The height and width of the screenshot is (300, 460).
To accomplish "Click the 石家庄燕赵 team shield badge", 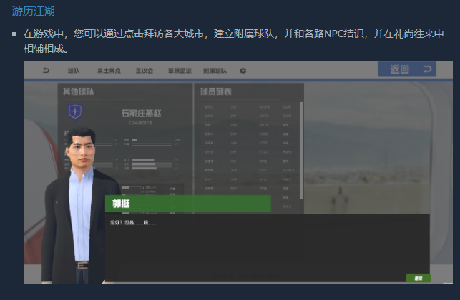I will point(75,111).
